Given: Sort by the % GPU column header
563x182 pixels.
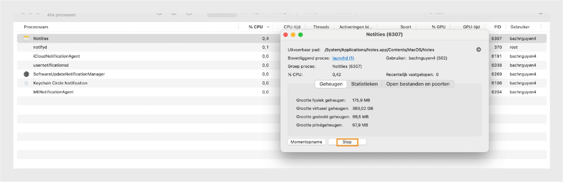Looking at the screenshot, I should tap(439, 27).
